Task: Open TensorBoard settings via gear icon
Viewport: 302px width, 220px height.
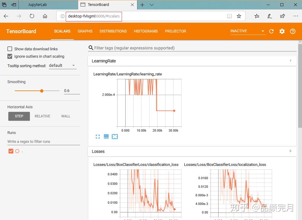Action: coord(282,31)
